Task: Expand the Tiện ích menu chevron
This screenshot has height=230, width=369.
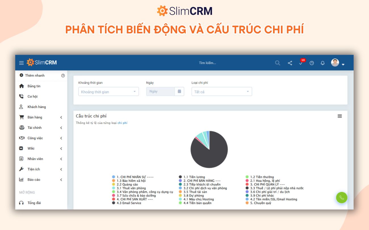Action: click(x=61, y=169)
